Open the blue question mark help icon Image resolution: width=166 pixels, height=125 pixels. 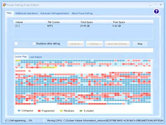pos(156,11)
